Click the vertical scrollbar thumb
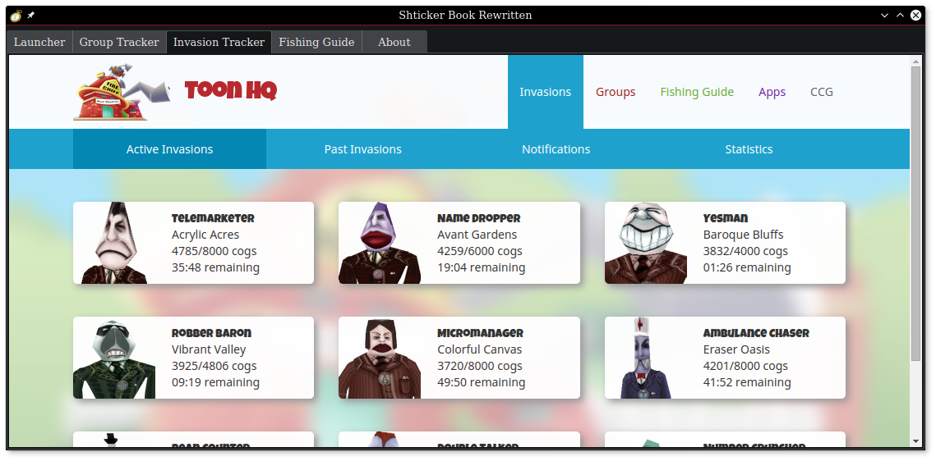This screenshot has width=936, height=461. pyautogui.click(x=916, y=213)
